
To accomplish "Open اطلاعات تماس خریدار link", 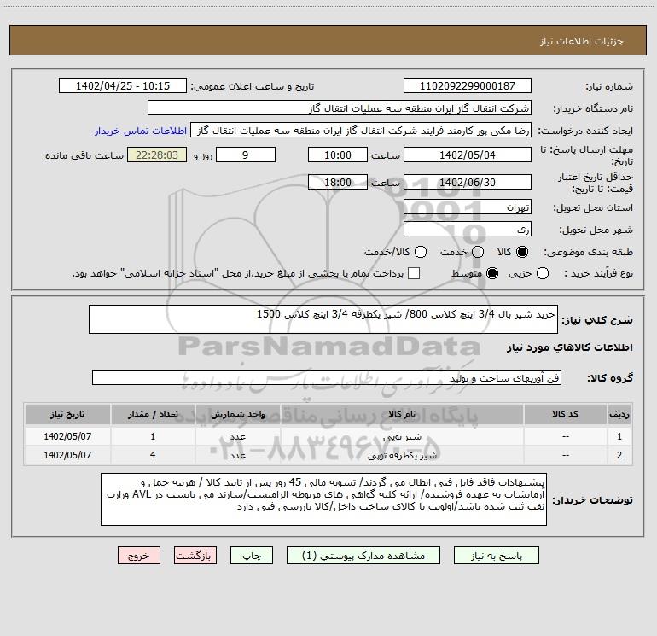I will pyautogui.click(x=141, y=131).
